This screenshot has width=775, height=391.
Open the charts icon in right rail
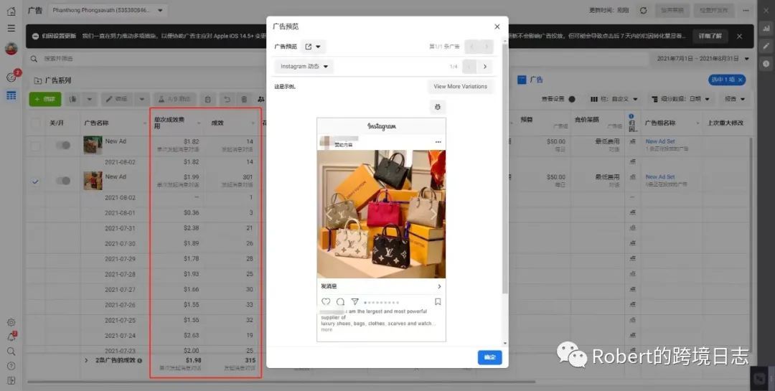point(766,28)
